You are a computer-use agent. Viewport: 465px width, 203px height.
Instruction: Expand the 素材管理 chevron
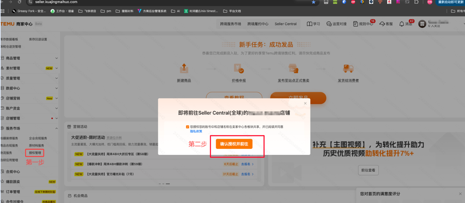[x=56, y=68]
